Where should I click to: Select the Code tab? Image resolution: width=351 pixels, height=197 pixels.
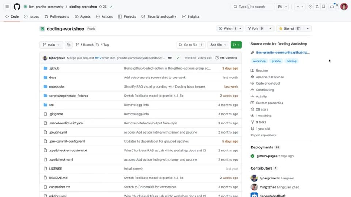[12, 16]
